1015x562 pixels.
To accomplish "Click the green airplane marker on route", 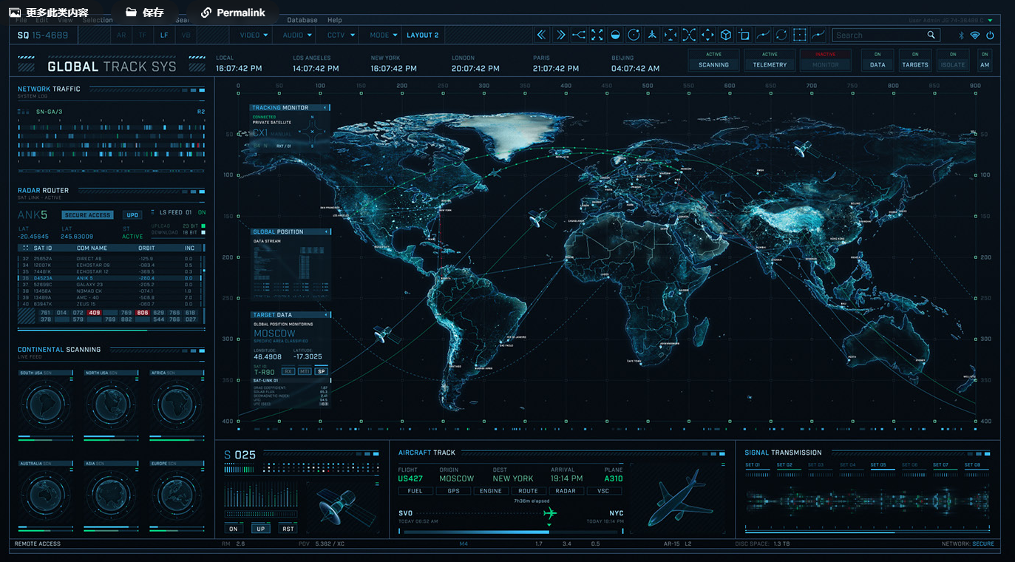I will click(549, 513).
